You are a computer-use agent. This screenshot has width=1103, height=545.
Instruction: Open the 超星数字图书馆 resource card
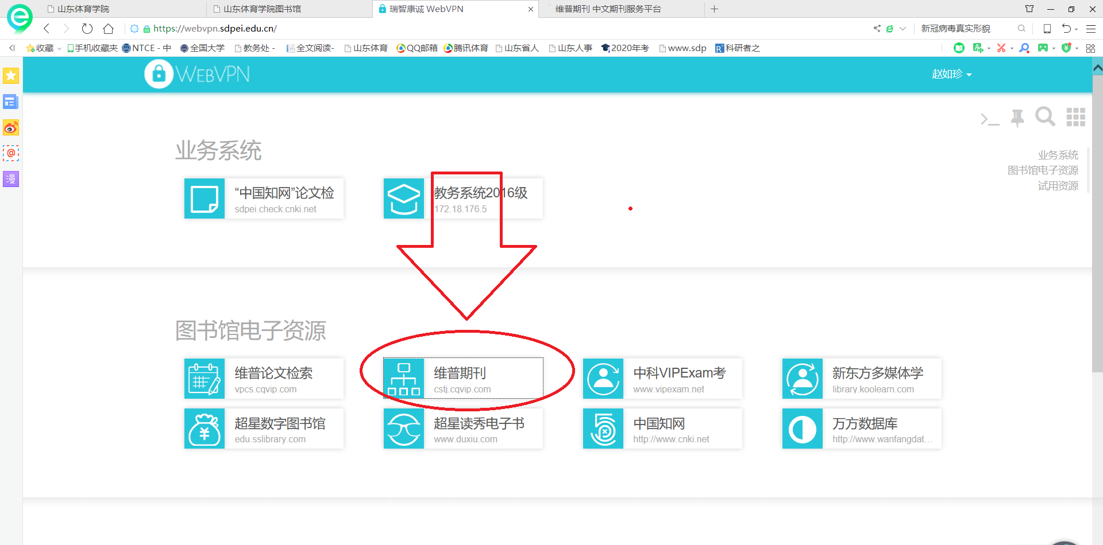tap(264, 429)
